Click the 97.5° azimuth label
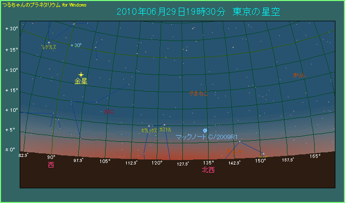Viewport: 345px width, 203px height. point(78,160)
